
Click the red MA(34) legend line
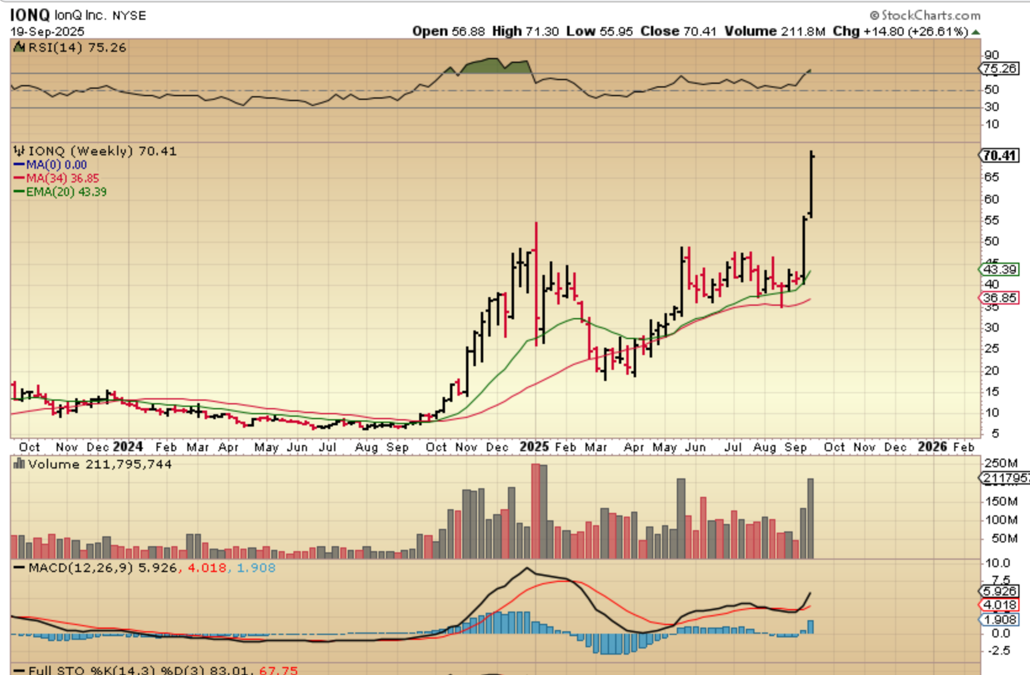coord(19,179)
